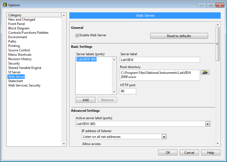227x162 pixels.
Task: Click the LabVIEW icon in the title bar
Action: tap(5, 5)
